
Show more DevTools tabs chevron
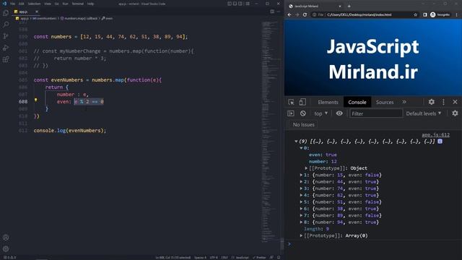tap(404, 102)
